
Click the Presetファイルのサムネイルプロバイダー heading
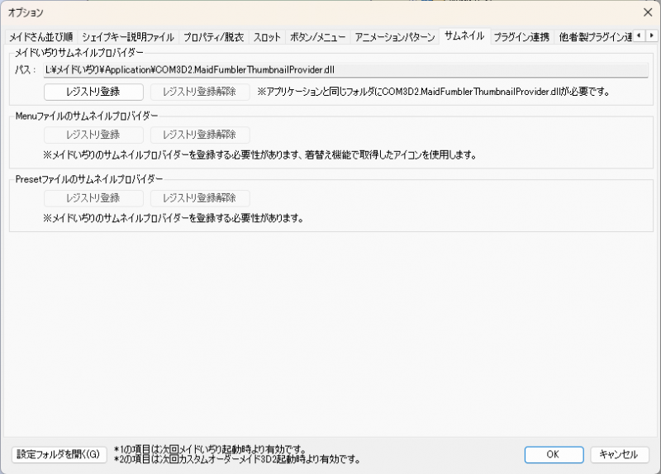click(x=89, y=179)
